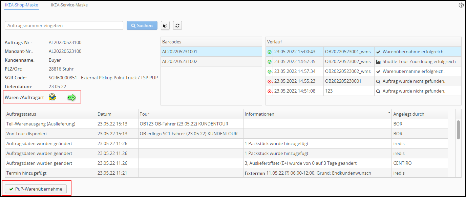The width and height of the screenshot is (466, 197).
Task: Sort by the Tour column header
Action: [x=191, y=114]
